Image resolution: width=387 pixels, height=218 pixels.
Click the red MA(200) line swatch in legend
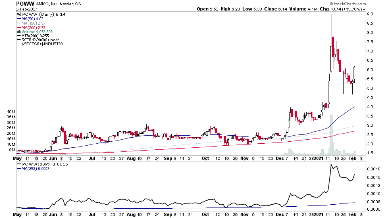tap(19, 28)
